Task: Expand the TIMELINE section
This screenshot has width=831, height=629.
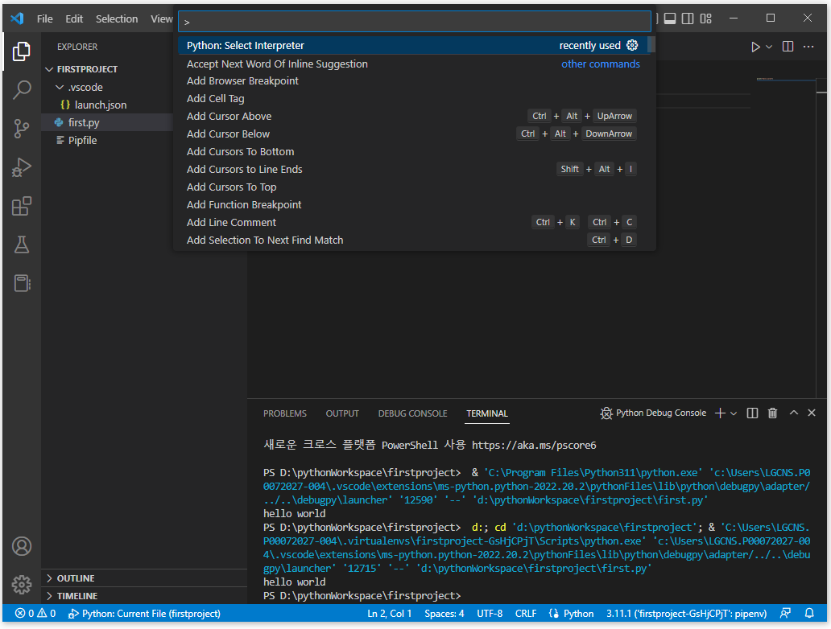Action: [x=144, y=596]
